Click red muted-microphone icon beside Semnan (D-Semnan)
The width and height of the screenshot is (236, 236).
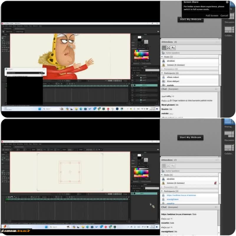(x=215, y=183)
